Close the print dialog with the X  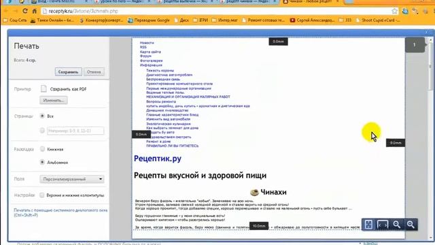pyautogui.click(x=426, y=33)
